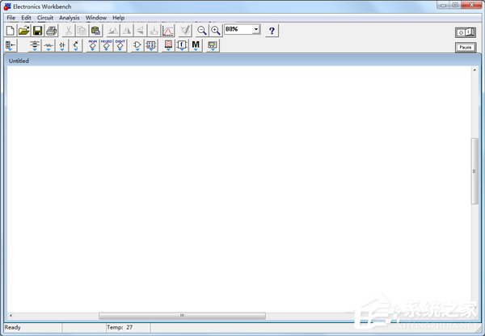Open an existing circuit file
Viewport: 485px width, 336px height.
click(23, 31)
